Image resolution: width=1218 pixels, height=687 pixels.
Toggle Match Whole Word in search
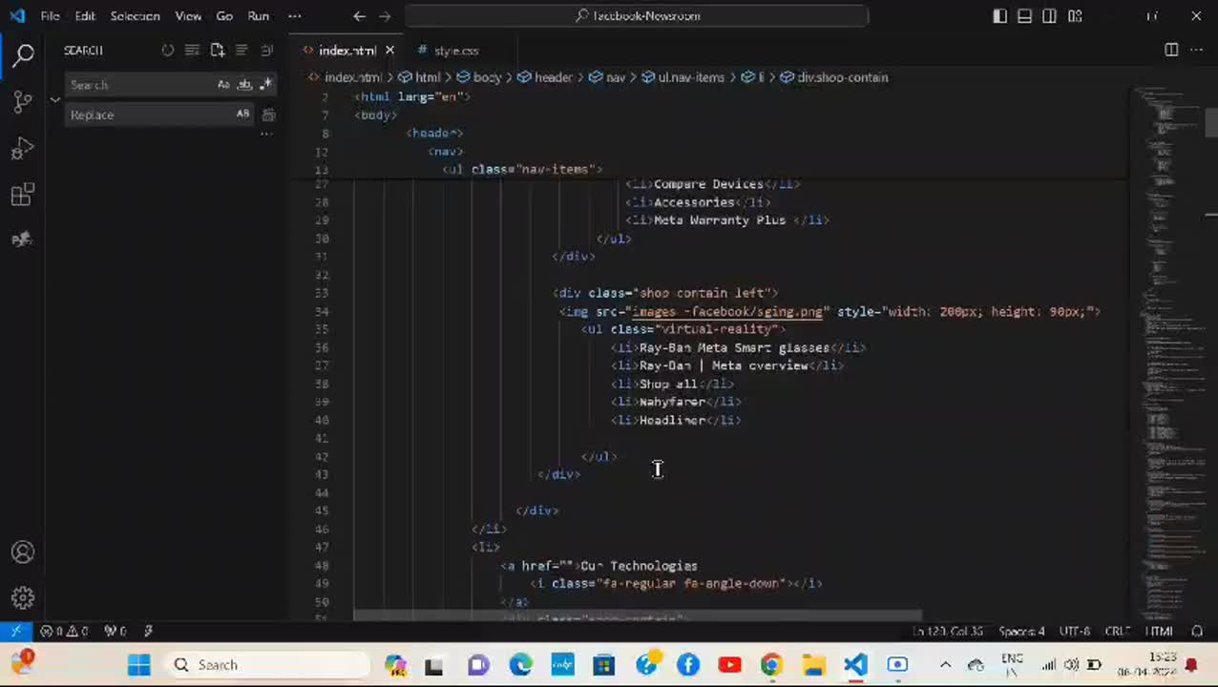point(243,85)
